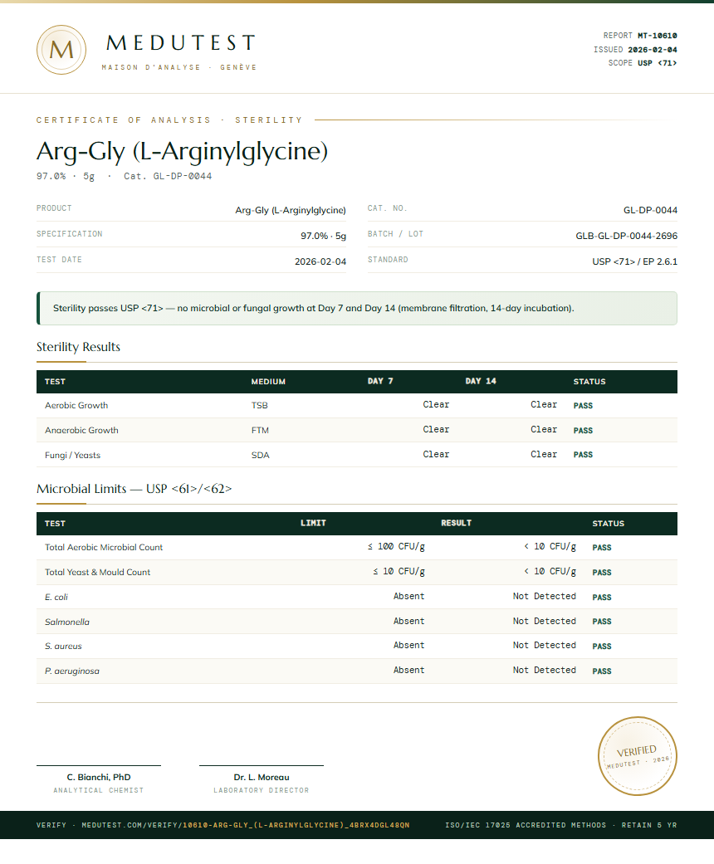Click the P. aeruginosa row label
This screenshot has height=864, width=714.
[x=71, y=671]
